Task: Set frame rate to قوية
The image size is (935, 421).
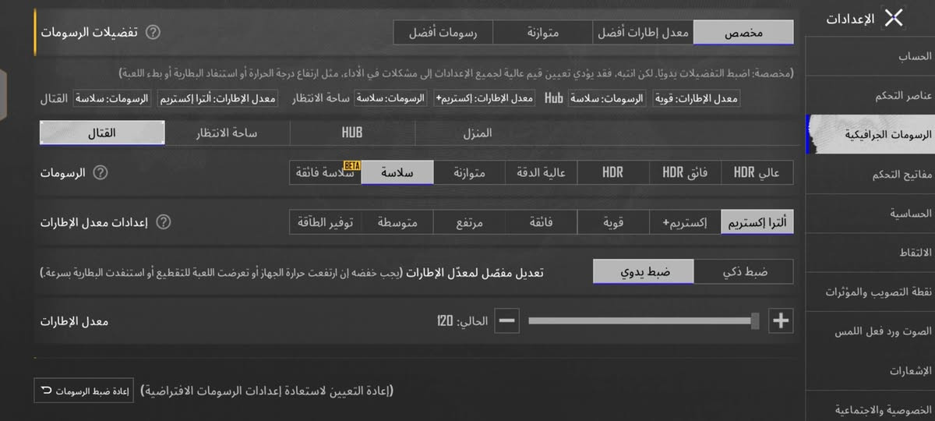Action: 613,222
